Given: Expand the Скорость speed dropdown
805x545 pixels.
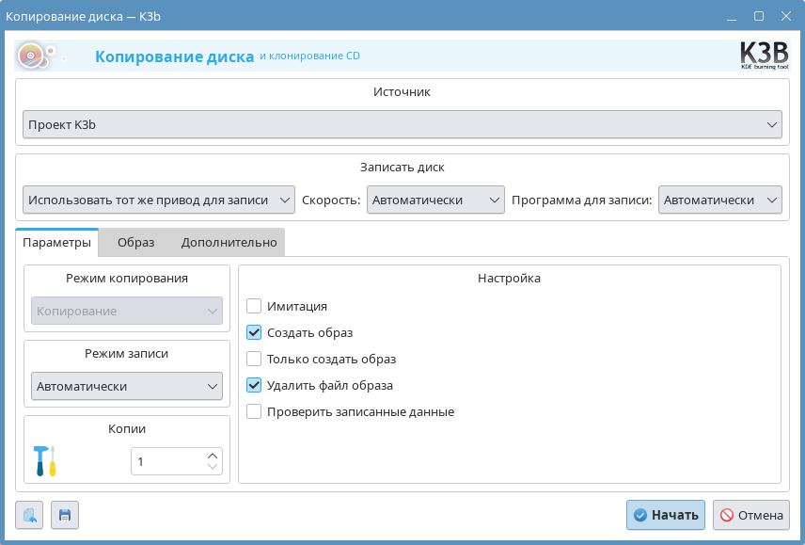Looking at the screenshot, I should pos(435,200).
